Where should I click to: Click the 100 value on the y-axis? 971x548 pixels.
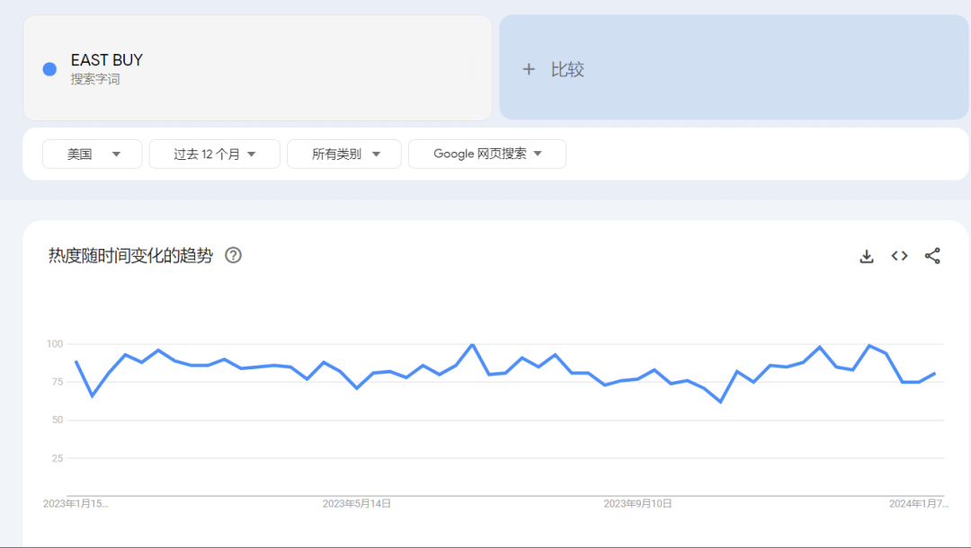(x=54, y=344)
